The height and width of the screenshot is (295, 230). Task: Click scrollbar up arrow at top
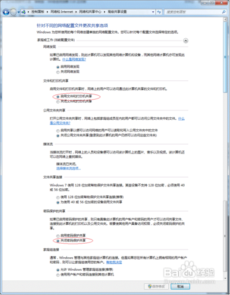click(x=225, y=19)
